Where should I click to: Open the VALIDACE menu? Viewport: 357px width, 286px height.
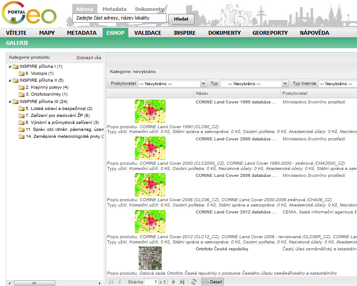[x=148, y=33]
